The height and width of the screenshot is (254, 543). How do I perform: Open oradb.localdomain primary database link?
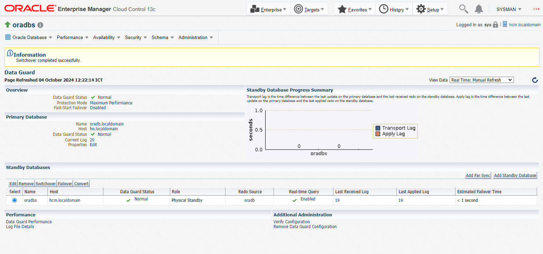[x=107, y=124]
